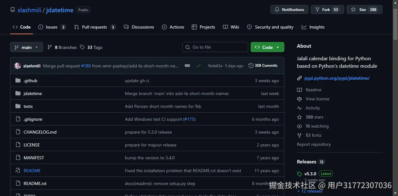Open the jdatetime folder
The height and width of the screenshot is (196, 398).
click(33, 93)
